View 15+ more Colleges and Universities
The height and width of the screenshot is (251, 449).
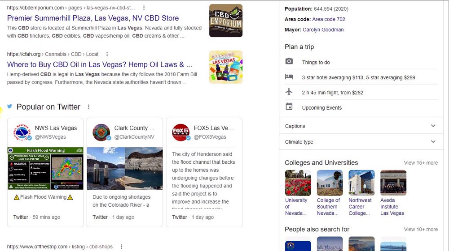pos(420,163)
